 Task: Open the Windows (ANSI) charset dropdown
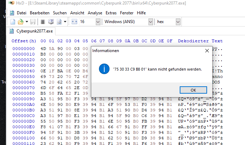[x=151, y=22]
